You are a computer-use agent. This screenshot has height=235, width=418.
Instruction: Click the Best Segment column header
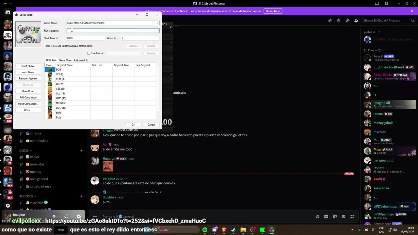145,65
